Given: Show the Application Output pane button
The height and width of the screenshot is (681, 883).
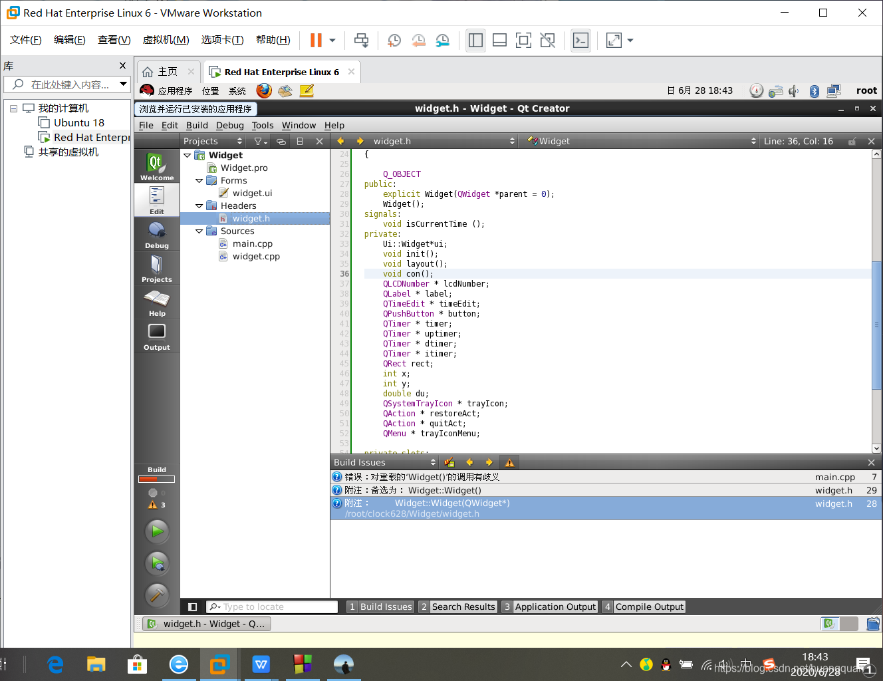Looking at the screenshot, I should [x=550, y=607].
